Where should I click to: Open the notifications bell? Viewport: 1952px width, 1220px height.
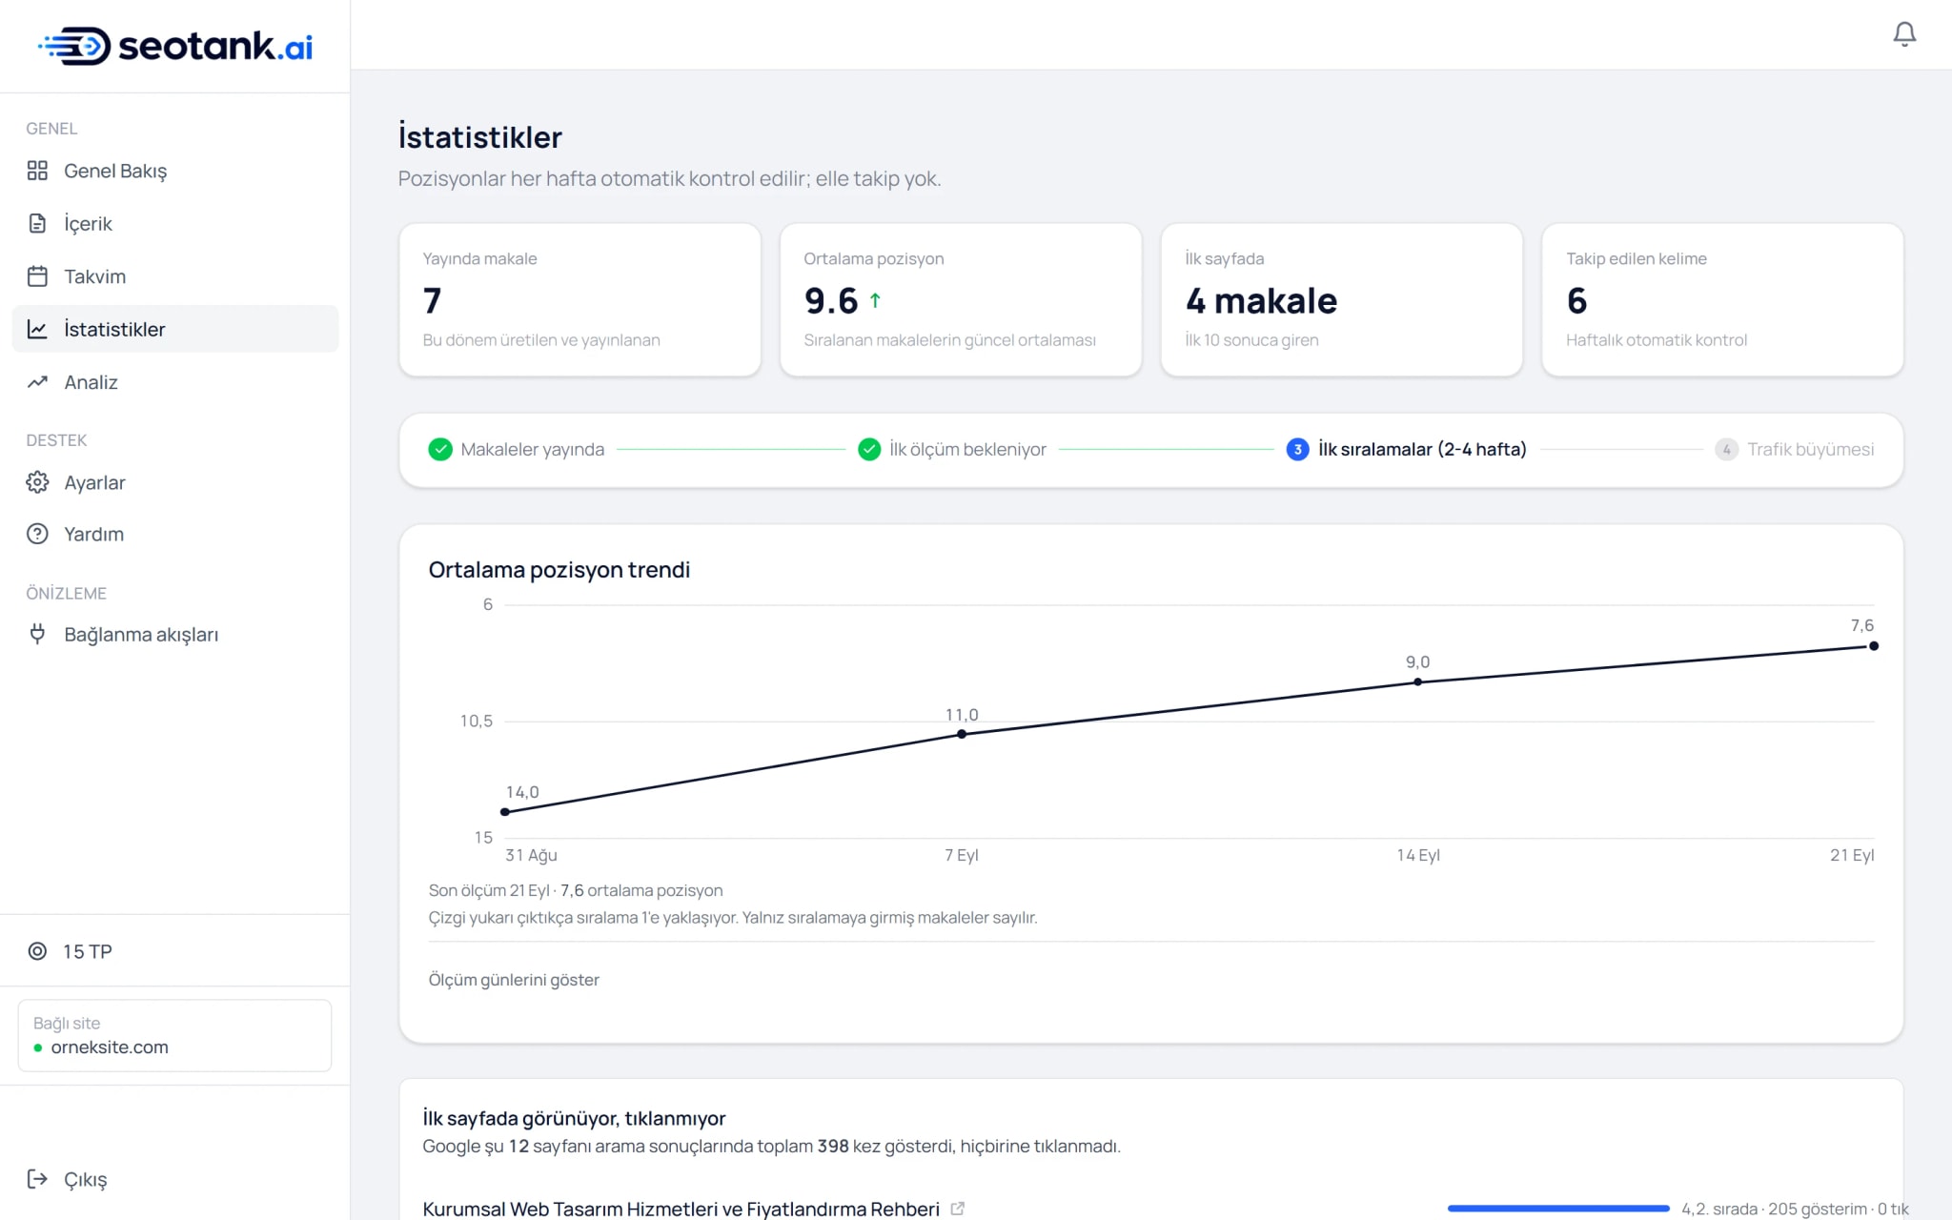pyautogui.click(x=1903, y=34)
